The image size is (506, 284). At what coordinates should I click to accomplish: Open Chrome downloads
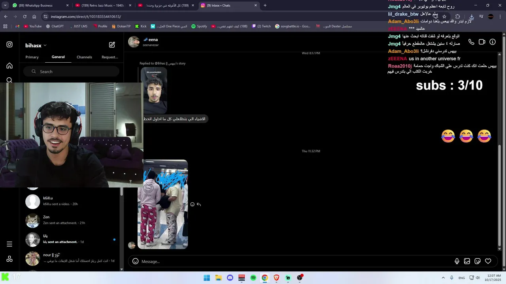471,17
